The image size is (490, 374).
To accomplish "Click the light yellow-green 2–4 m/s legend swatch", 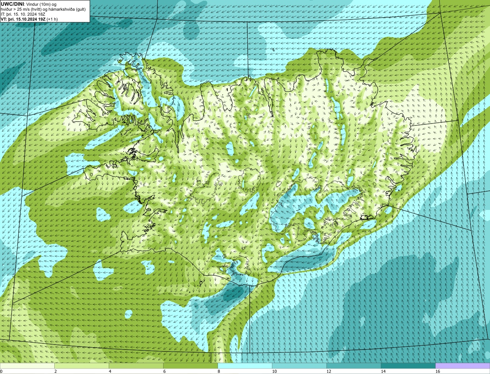I will [82, 366].
